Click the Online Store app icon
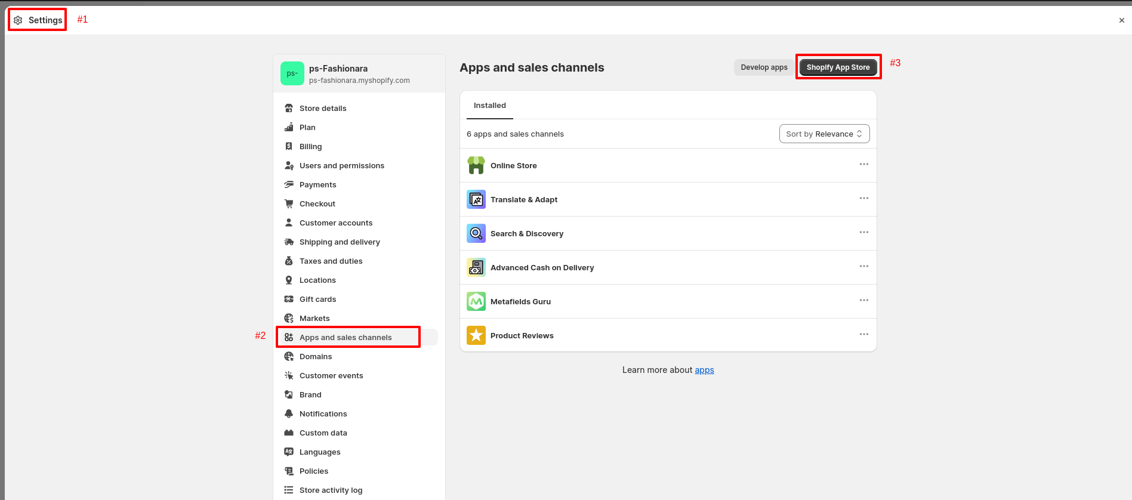The height and width of the screenshot is (500, 1132). (476, 165)
